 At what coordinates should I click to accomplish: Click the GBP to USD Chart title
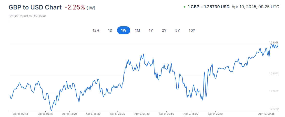[x=35, y=7]
